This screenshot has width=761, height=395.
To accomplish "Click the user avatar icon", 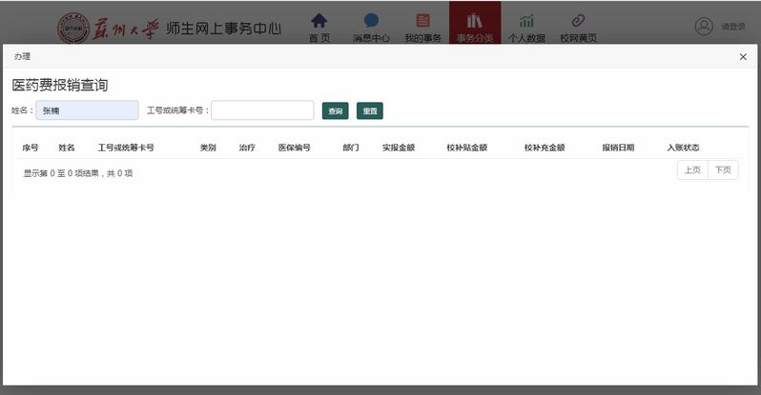I will point(704,27).
